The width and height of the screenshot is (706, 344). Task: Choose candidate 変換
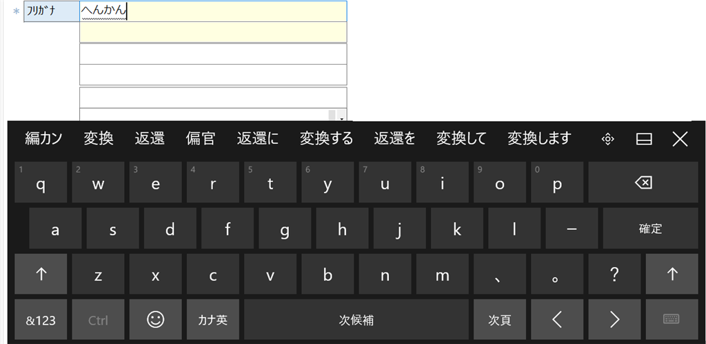click(x=99, y=138)
